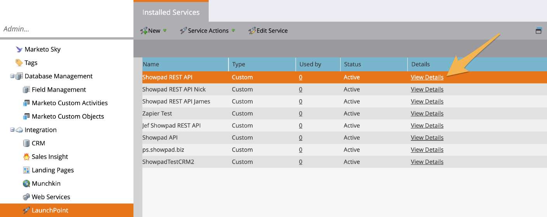Click the Web Services gears icon
Screen dimensions: 547x217
click(x=26, y=197)
